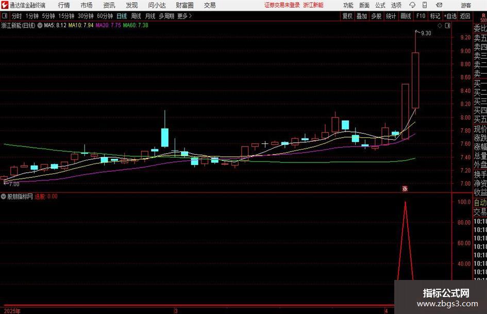Open the headset customer service icon

click(x=412, y=5)
